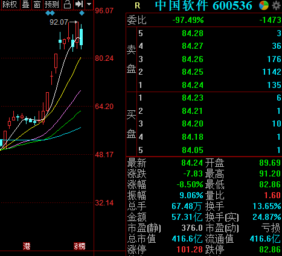282x256 pixels.
Task: Click the 换手 value 13.65%
Action: pyautogui.click(x=267, y=206)
